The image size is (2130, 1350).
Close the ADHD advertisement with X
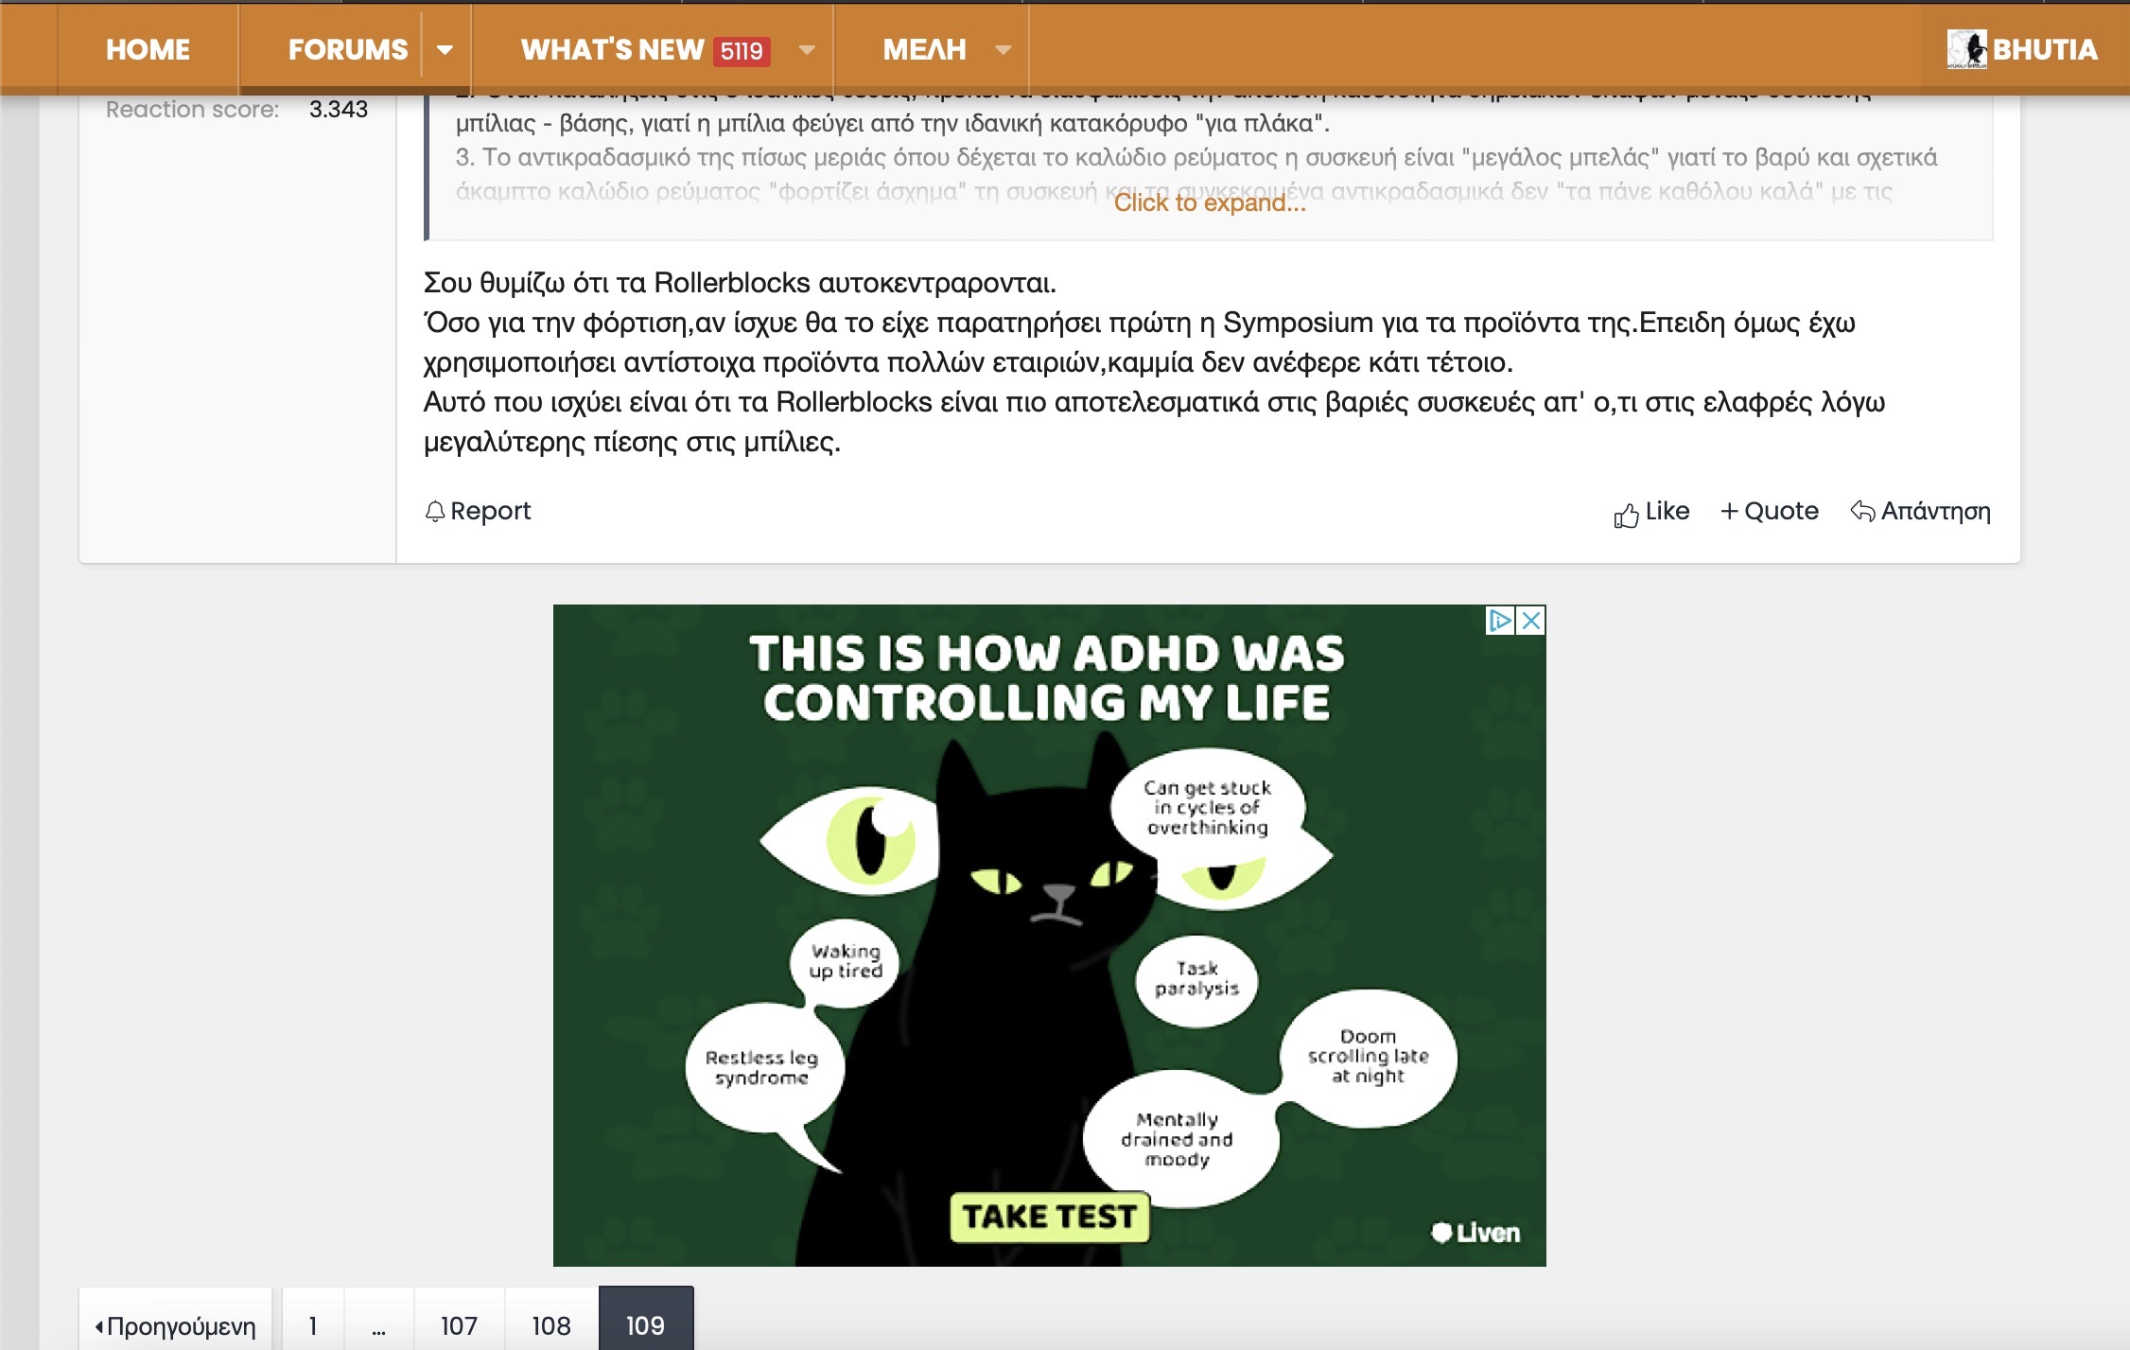pyautogui.click(x=1531, y=621)
